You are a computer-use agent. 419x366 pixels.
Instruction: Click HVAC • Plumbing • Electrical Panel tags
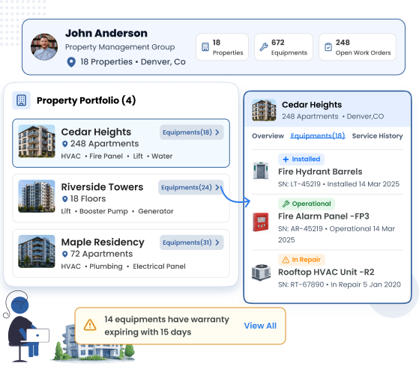[124, 266]
